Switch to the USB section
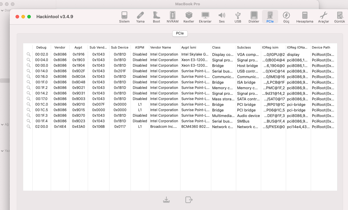The height and width of the screenshot is (210, 348). pyautogui.click(x=238, y=17)
